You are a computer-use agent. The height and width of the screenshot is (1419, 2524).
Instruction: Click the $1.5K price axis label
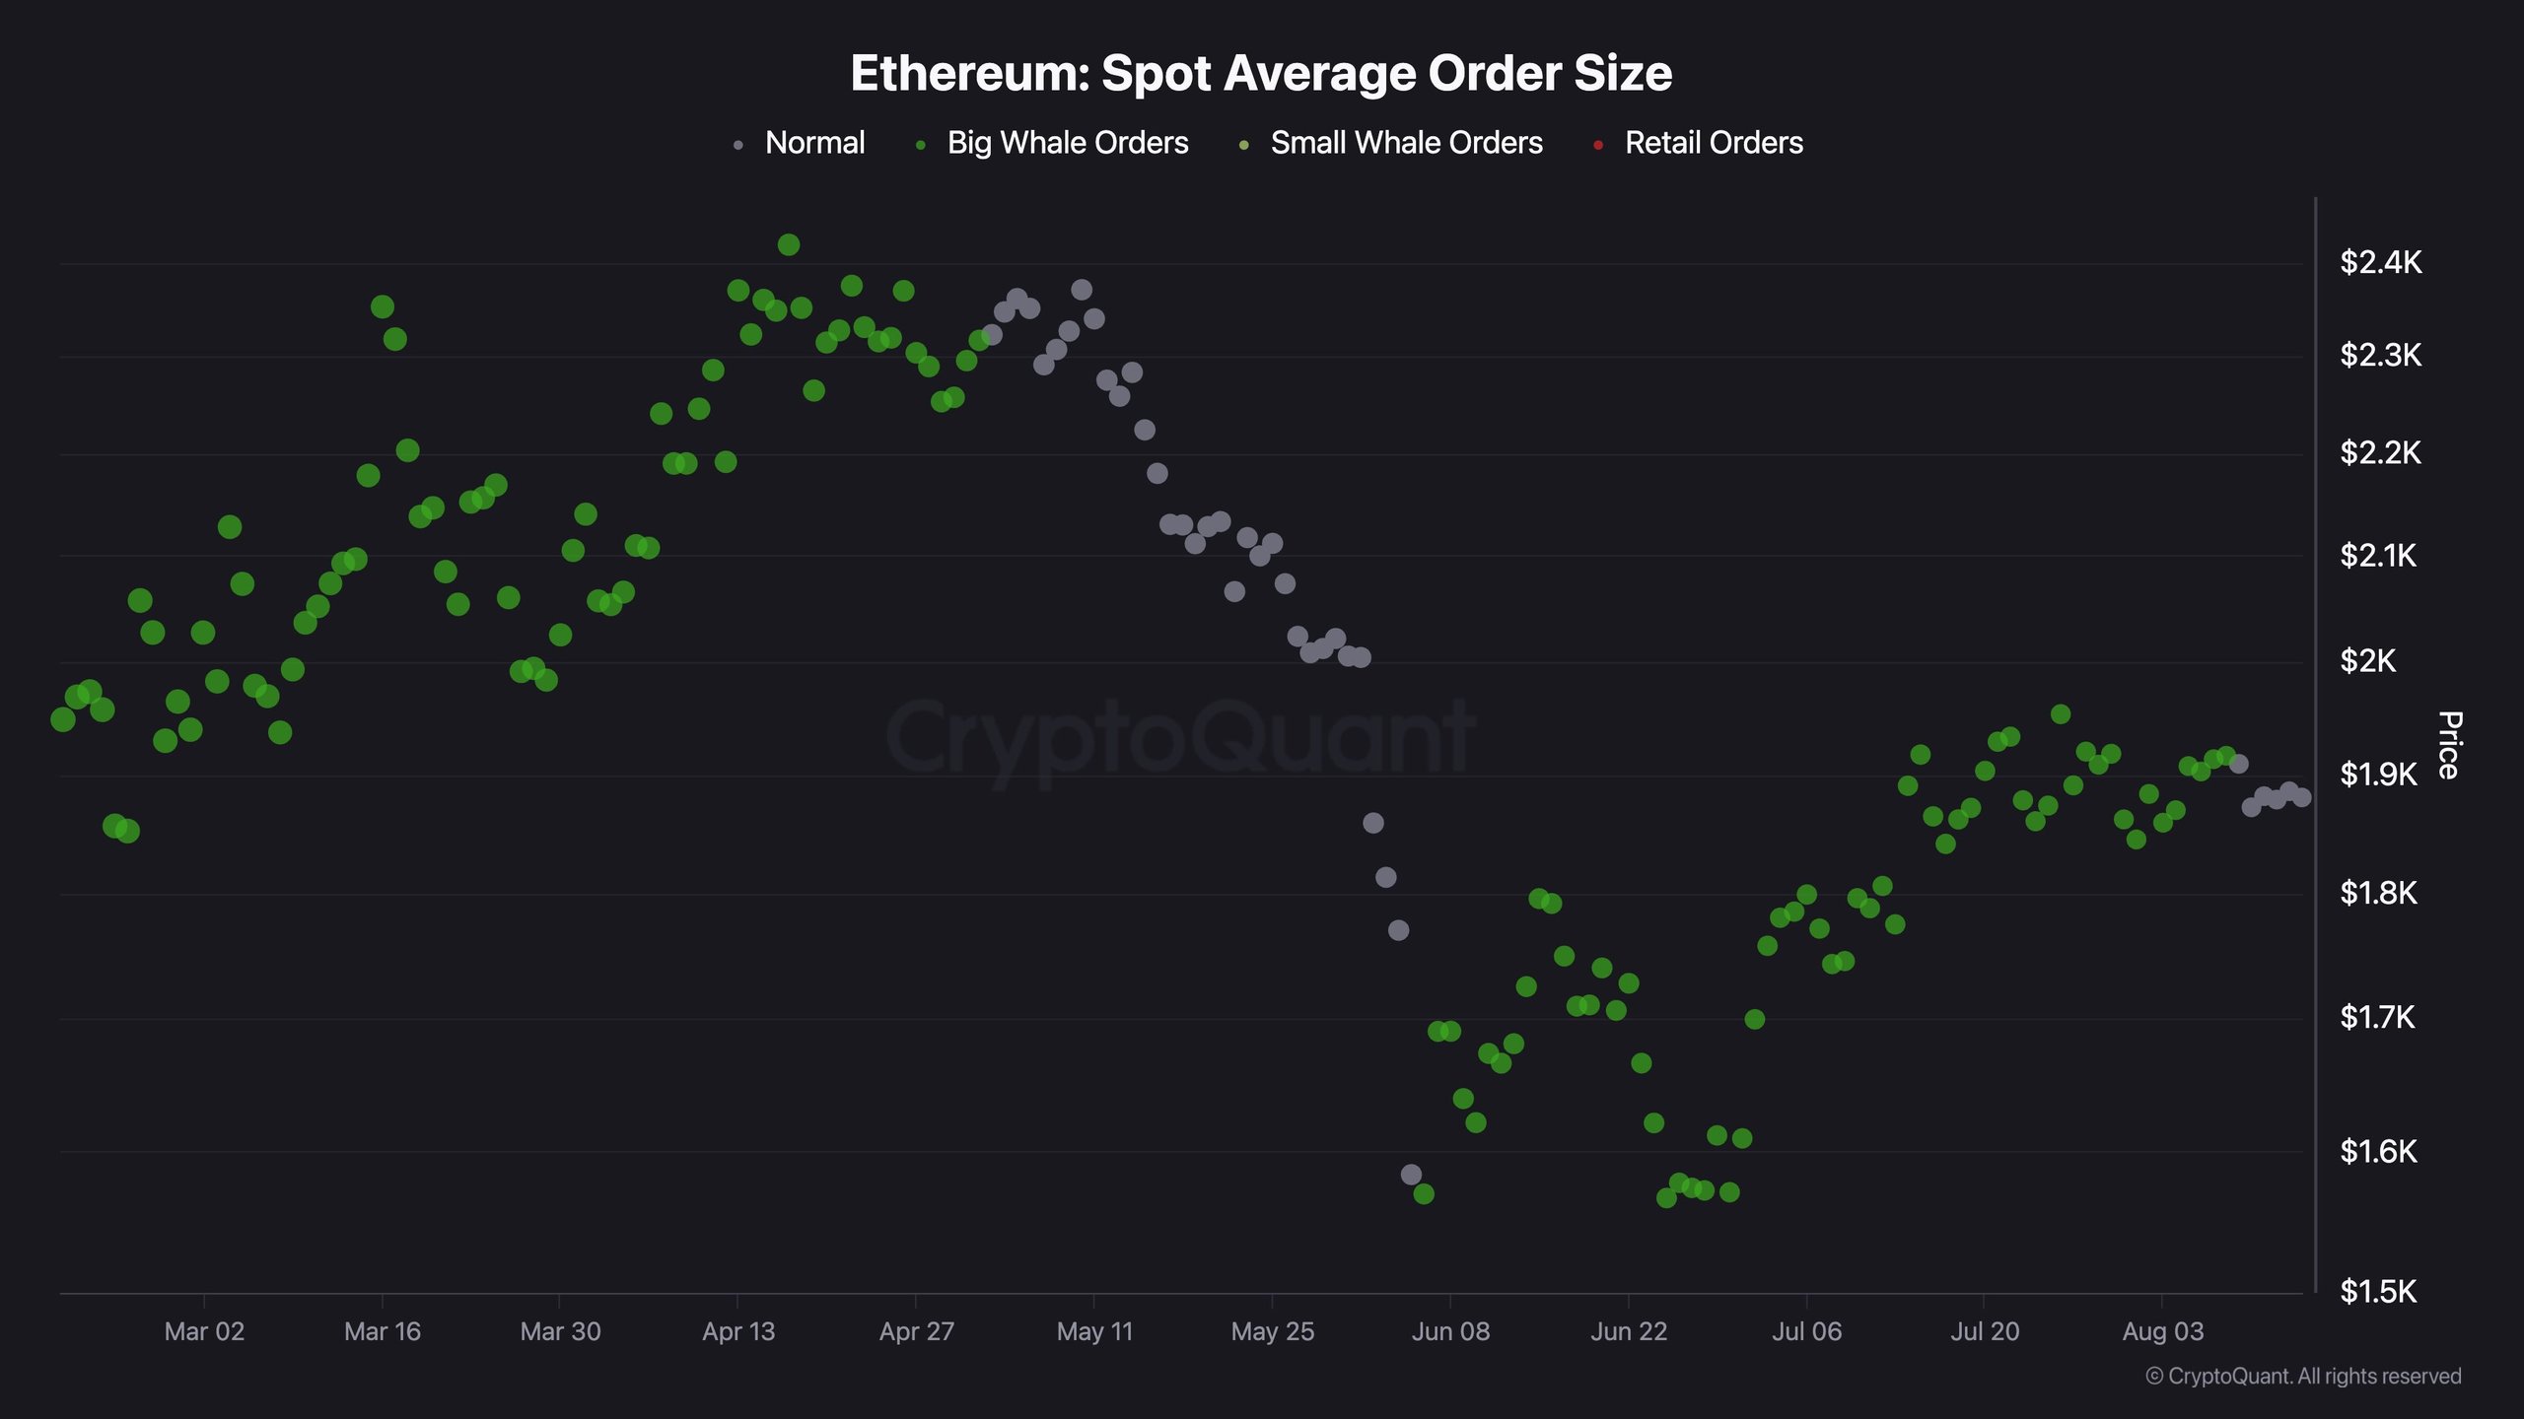coord(2378,1291)
